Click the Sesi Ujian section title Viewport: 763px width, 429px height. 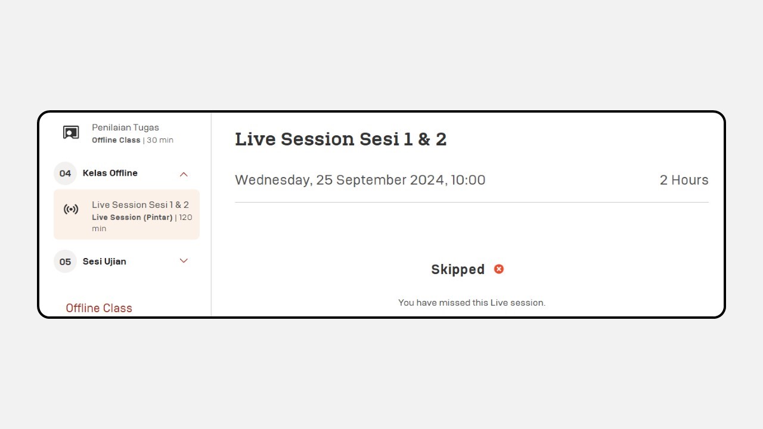[x=104, y=262]
